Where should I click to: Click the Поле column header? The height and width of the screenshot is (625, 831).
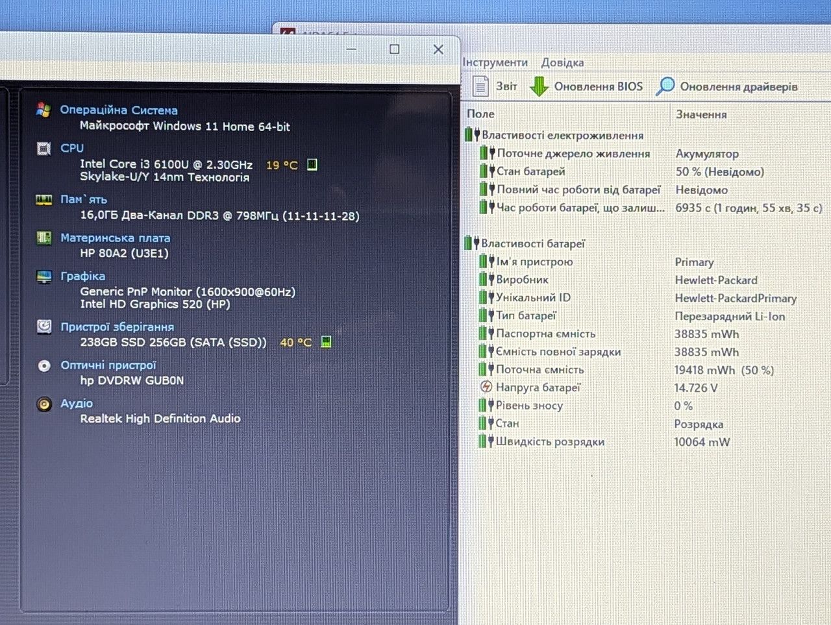click(x=480, y=114)
